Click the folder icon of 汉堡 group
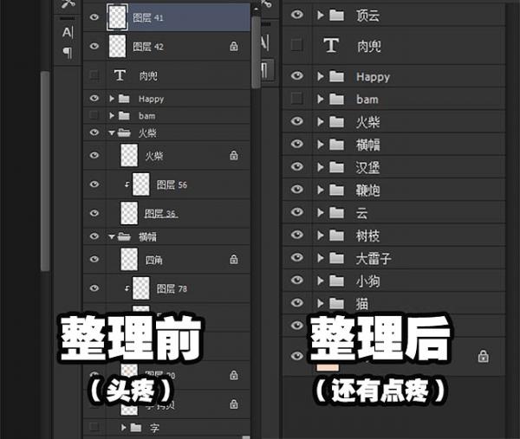This screenshot has width=520, height=439. tap(336, 167)
